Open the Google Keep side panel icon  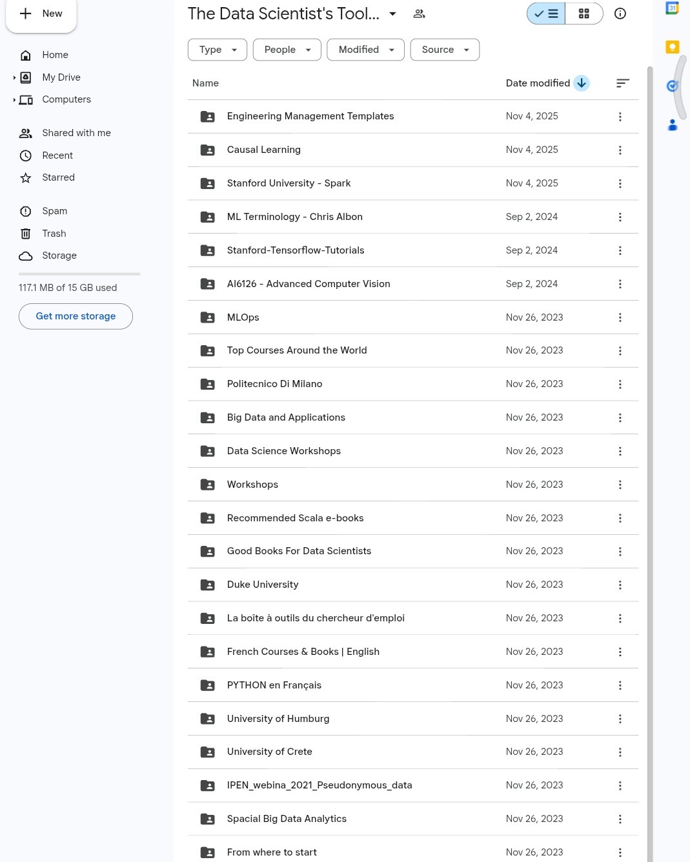point(672,47)
